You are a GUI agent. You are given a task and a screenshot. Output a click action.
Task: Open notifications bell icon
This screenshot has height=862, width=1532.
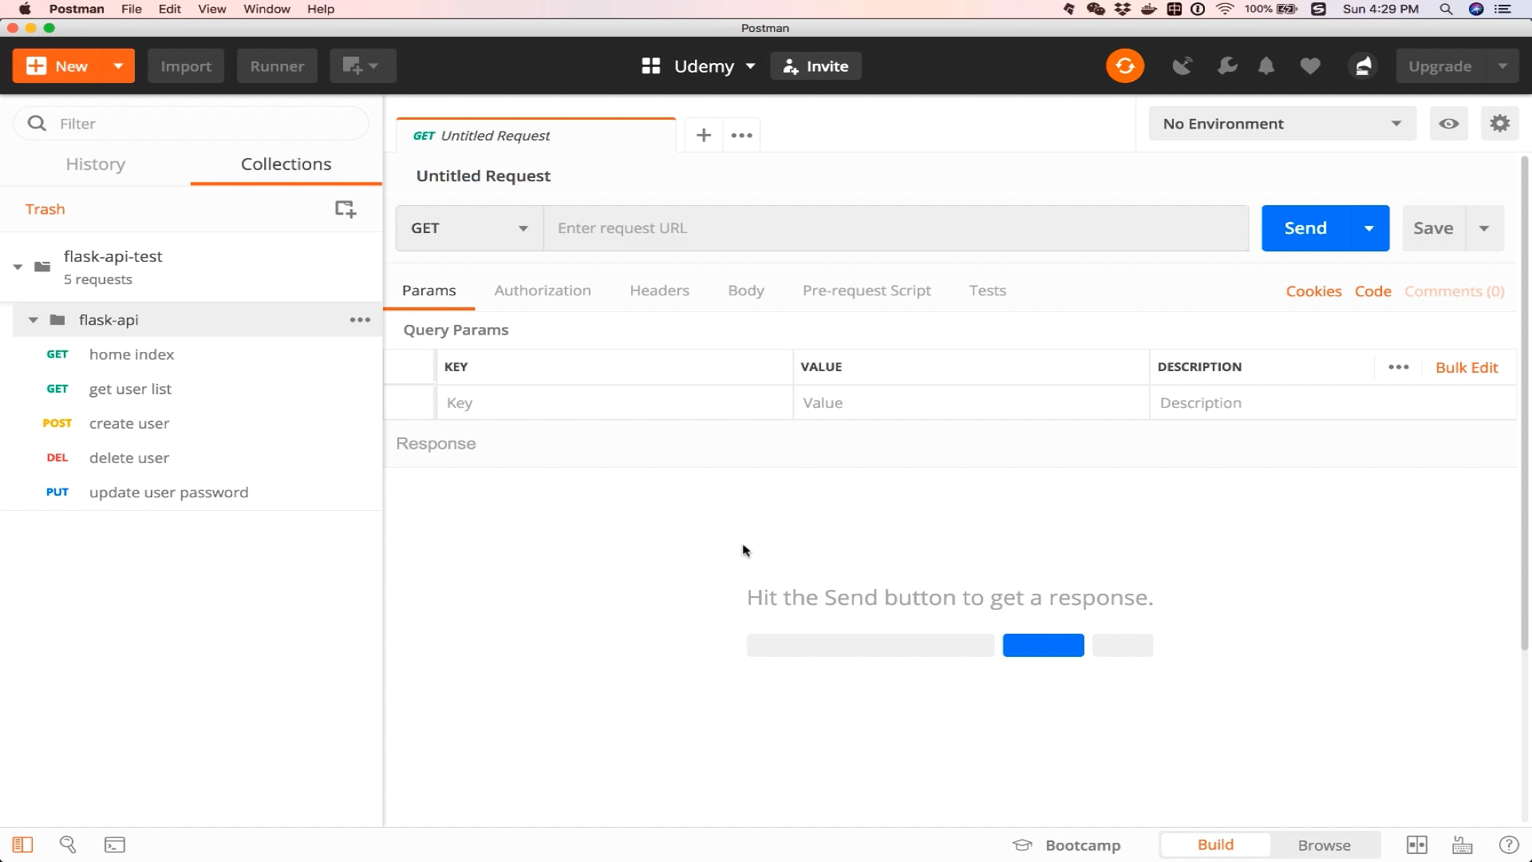pyautogui.click(x=1265, y=66)
